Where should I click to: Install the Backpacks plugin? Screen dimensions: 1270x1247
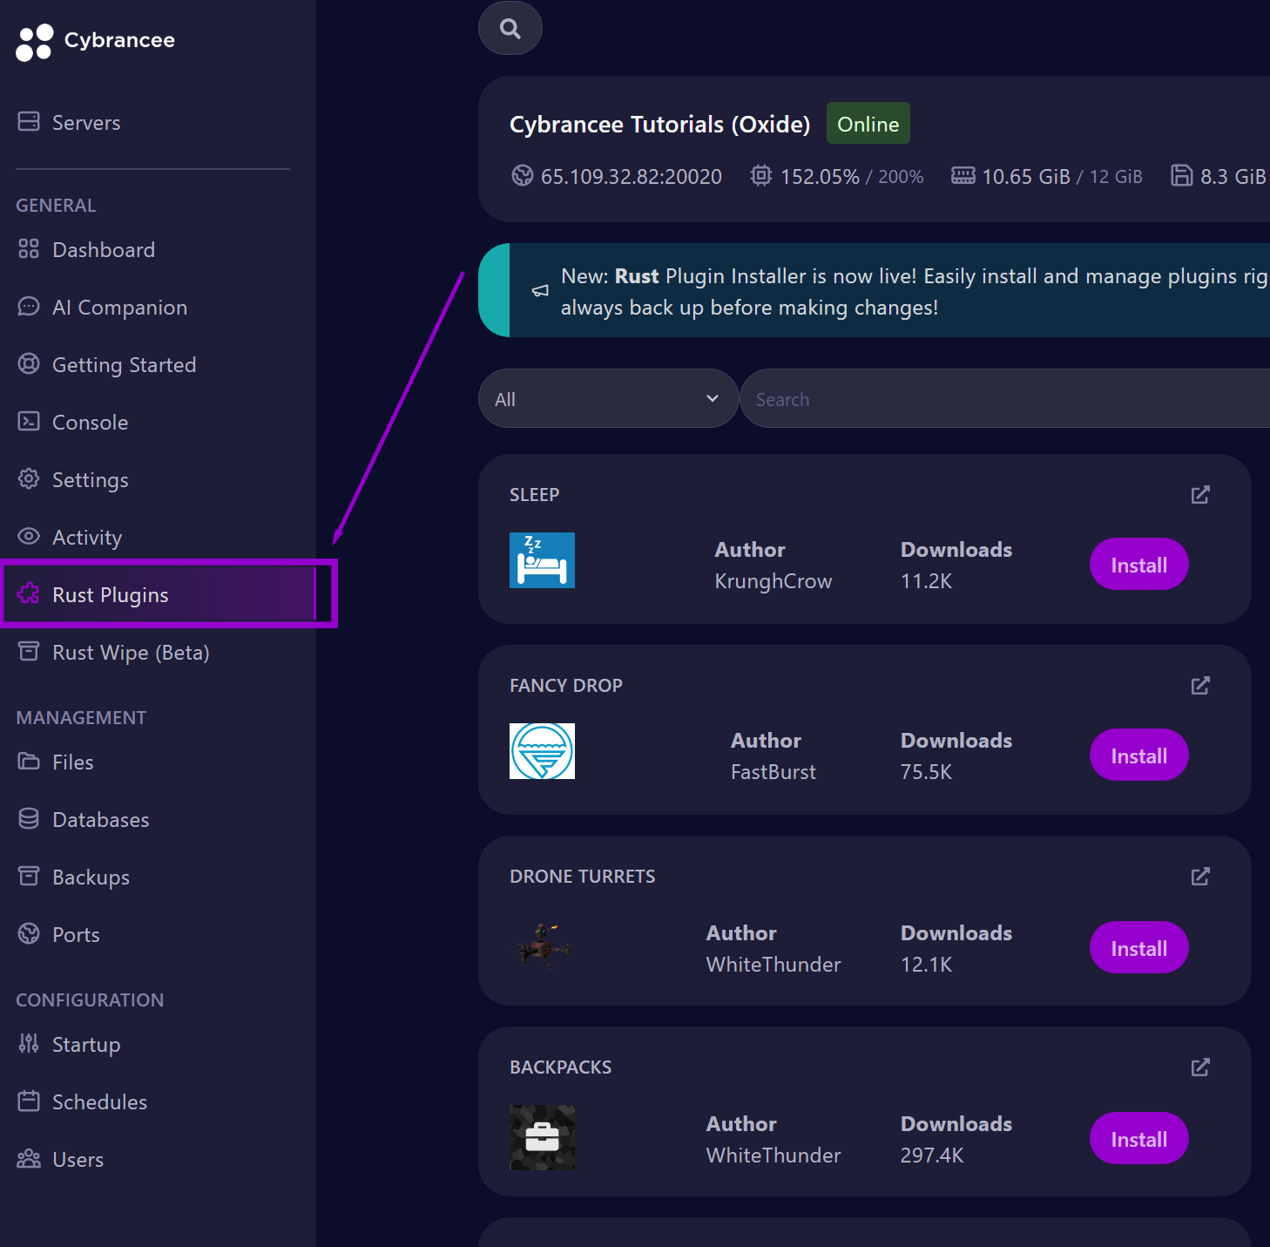point(1138,1139)
